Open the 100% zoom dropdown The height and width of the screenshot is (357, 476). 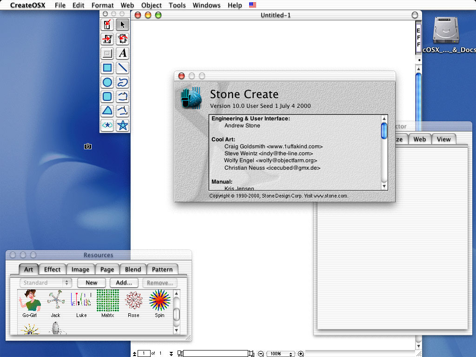(280, 354)
